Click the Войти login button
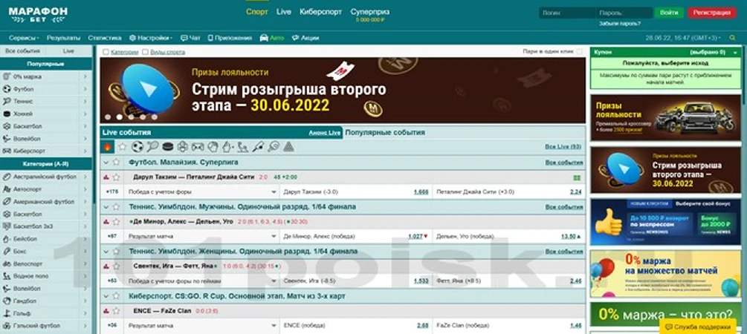This screenshot has height=334, width=747. click(670, 13)
